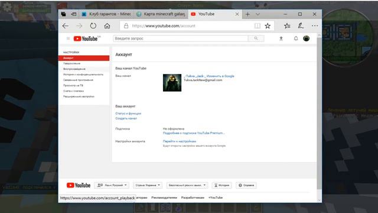Open the Язык: Русский dropdown

pos(112,185)
